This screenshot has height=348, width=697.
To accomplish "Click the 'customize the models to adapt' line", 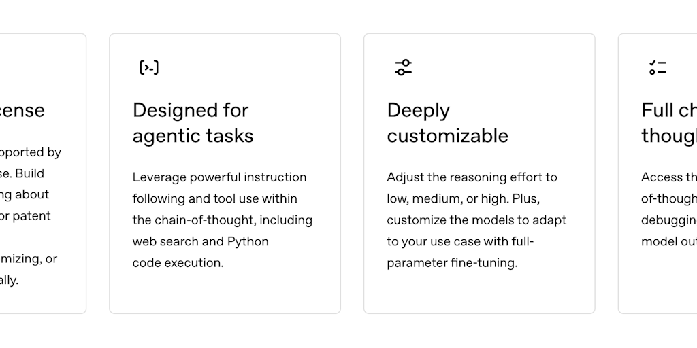I will [476, 220].
